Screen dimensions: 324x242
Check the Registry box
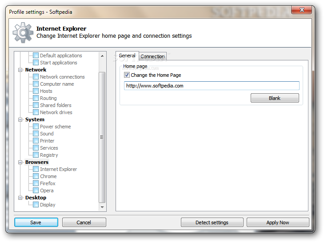click(x=36, y=155)
